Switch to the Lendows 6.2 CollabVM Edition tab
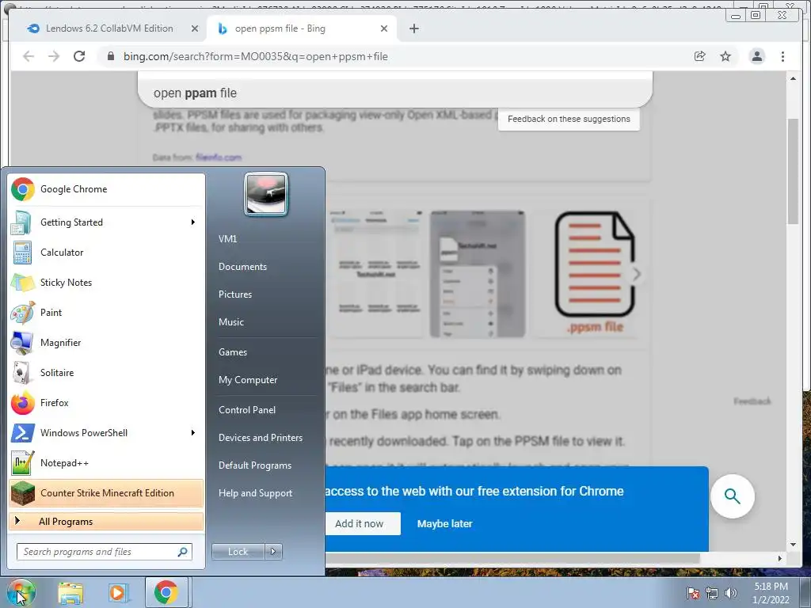This screenshot has height=608, width=811. pos(109,28)
